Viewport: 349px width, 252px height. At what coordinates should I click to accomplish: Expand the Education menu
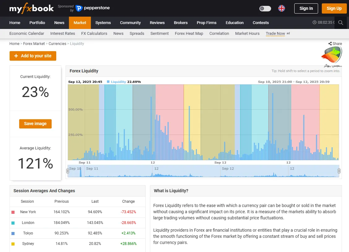pos(234,22)
